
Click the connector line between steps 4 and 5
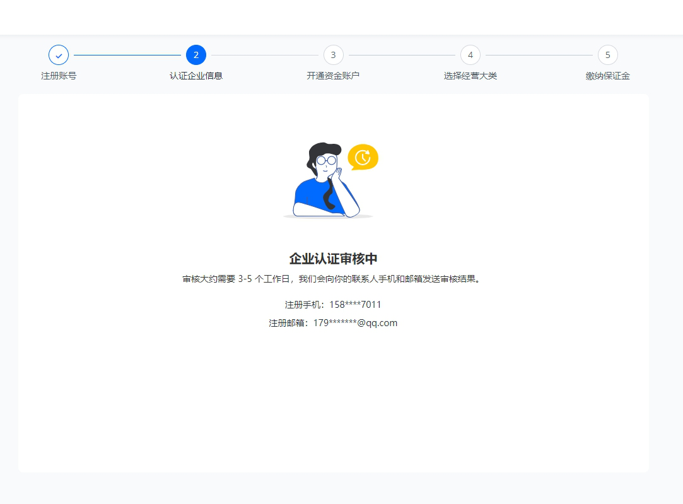point(539,56)
